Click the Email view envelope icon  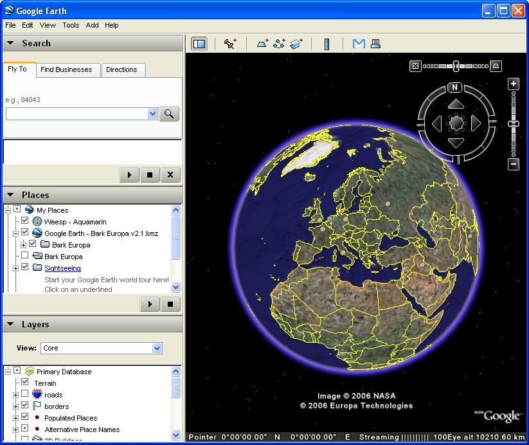coord(359,44)
